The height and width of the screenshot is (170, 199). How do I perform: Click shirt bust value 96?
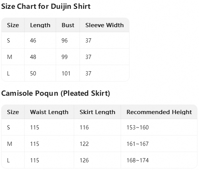click(x=65, y=41)
